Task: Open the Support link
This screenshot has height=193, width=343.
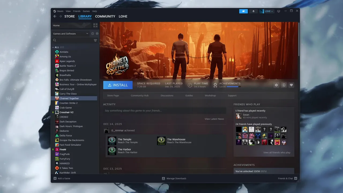Action: tap(232, 95)
